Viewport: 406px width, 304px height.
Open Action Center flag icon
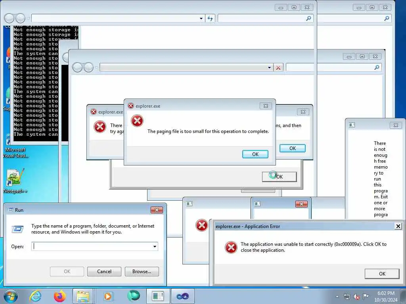366,296
